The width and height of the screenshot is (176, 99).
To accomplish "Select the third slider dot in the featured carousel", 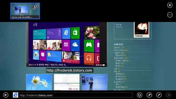I will coord(101,65).
